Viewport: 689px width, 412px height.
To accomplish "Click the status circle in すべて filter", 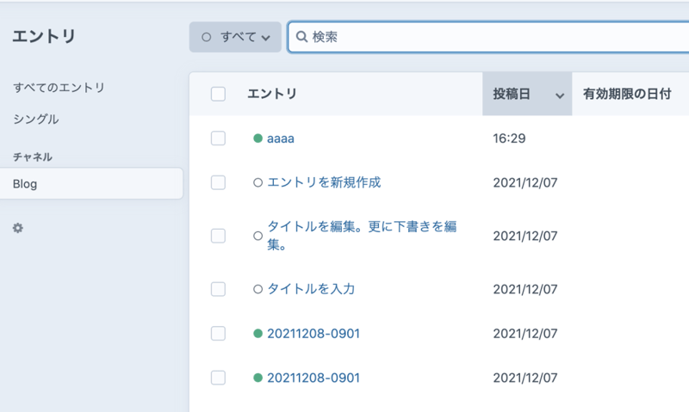I will pyautogui.click(x=206, y=37).
